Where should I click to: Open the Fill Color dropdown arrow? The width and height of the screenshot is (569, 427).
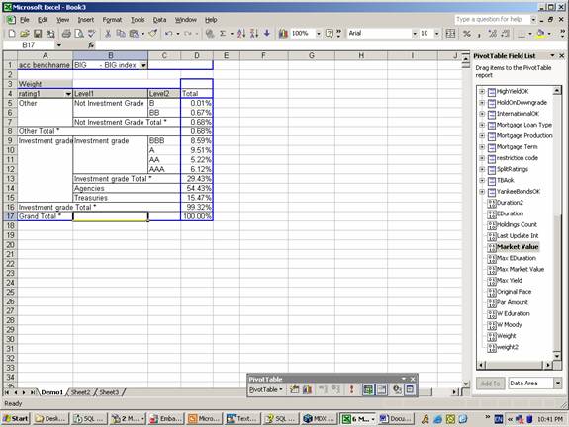pyautogui.click(x=549, y=34)
